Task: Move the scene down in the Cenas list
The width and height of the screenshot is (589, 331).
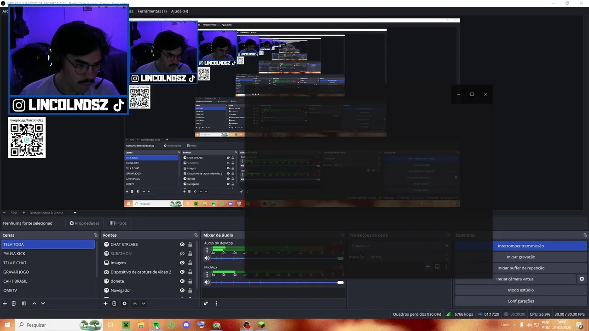Action: [x=43, y=303]
